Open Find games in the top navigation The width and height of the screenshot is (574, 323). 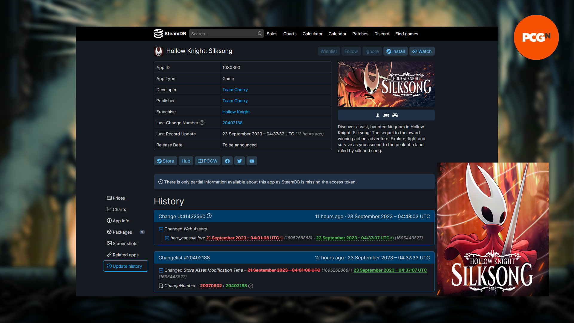(x=407, y=34)
